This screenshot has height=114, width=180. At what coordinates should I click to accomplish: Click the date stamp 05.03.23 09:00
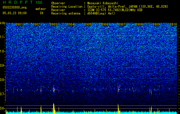tap(15, 13)
